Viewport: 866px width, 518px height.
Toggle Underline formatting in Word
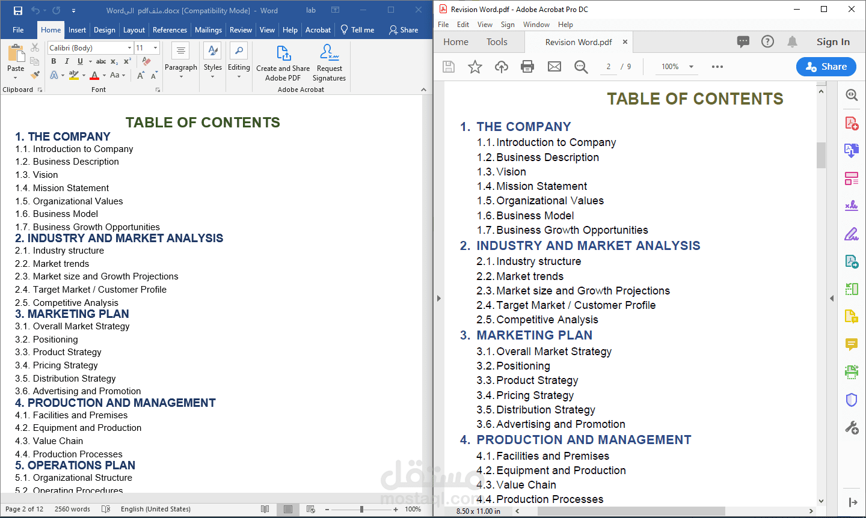coord(80,61)
